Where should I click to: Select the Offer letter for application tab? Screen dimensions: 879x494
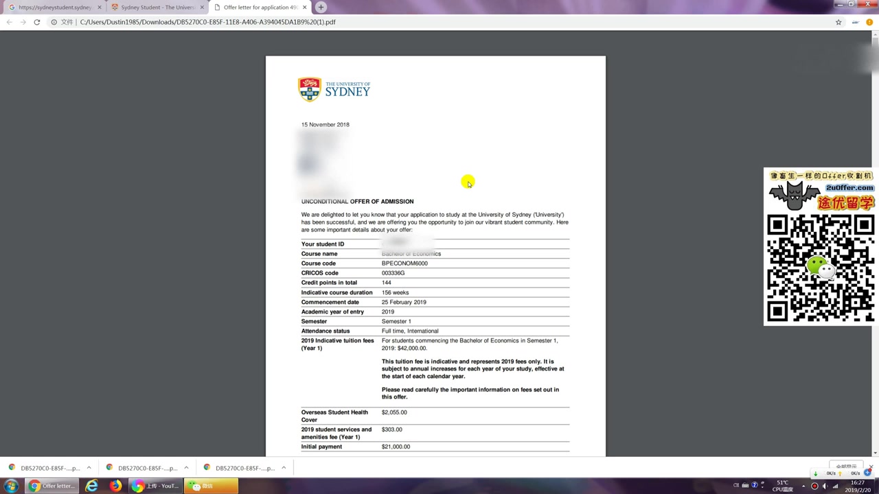coord(260,8)
